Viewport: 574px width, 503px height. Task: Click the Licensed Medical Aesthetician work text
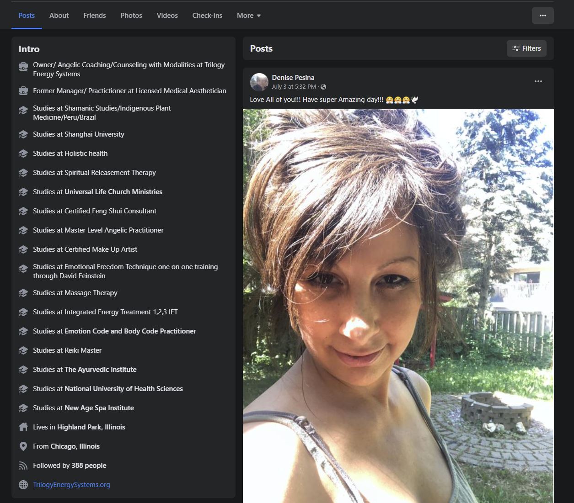click(129, 91)
